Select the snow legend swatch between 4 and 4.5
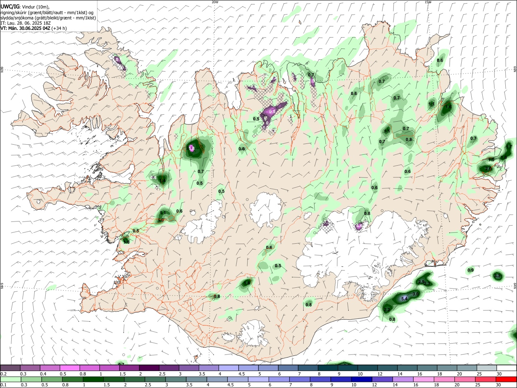This screenshot has width=517, height=388. pos(229,368)
